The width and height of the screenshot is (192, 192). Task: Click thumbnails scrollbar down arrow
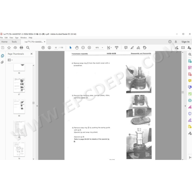pos(33,159)
